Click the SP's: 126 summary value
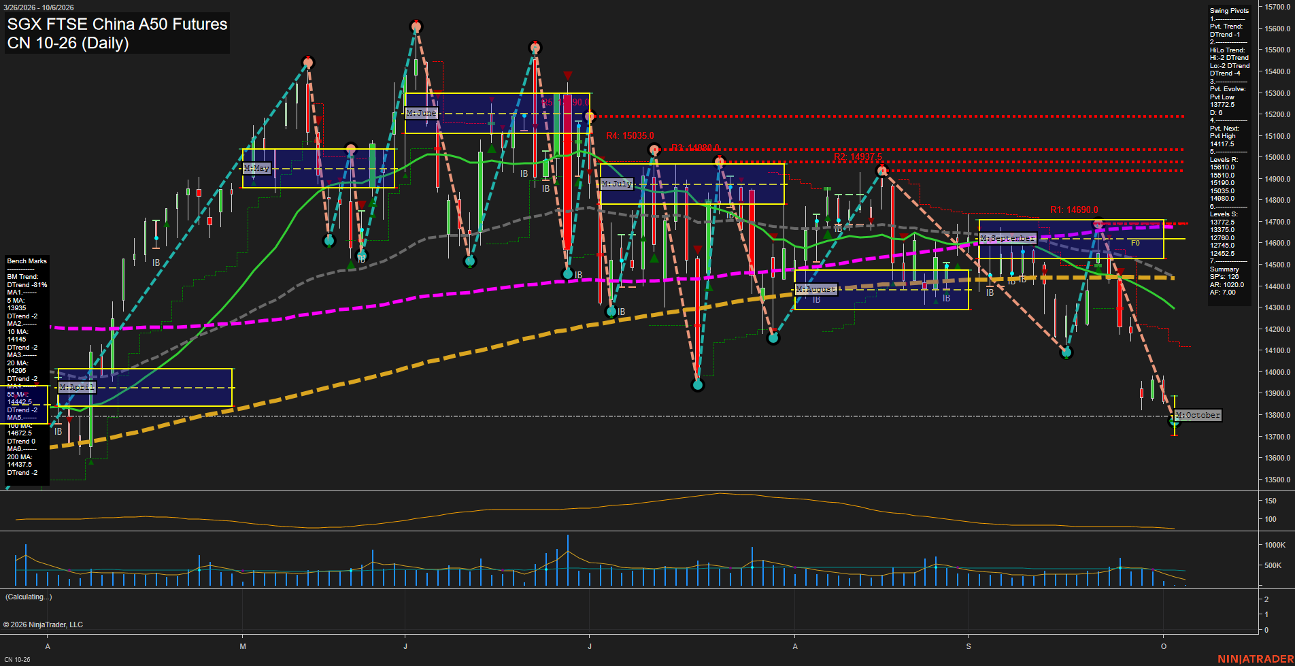1295x666 pixels. tap(1224, 277)
